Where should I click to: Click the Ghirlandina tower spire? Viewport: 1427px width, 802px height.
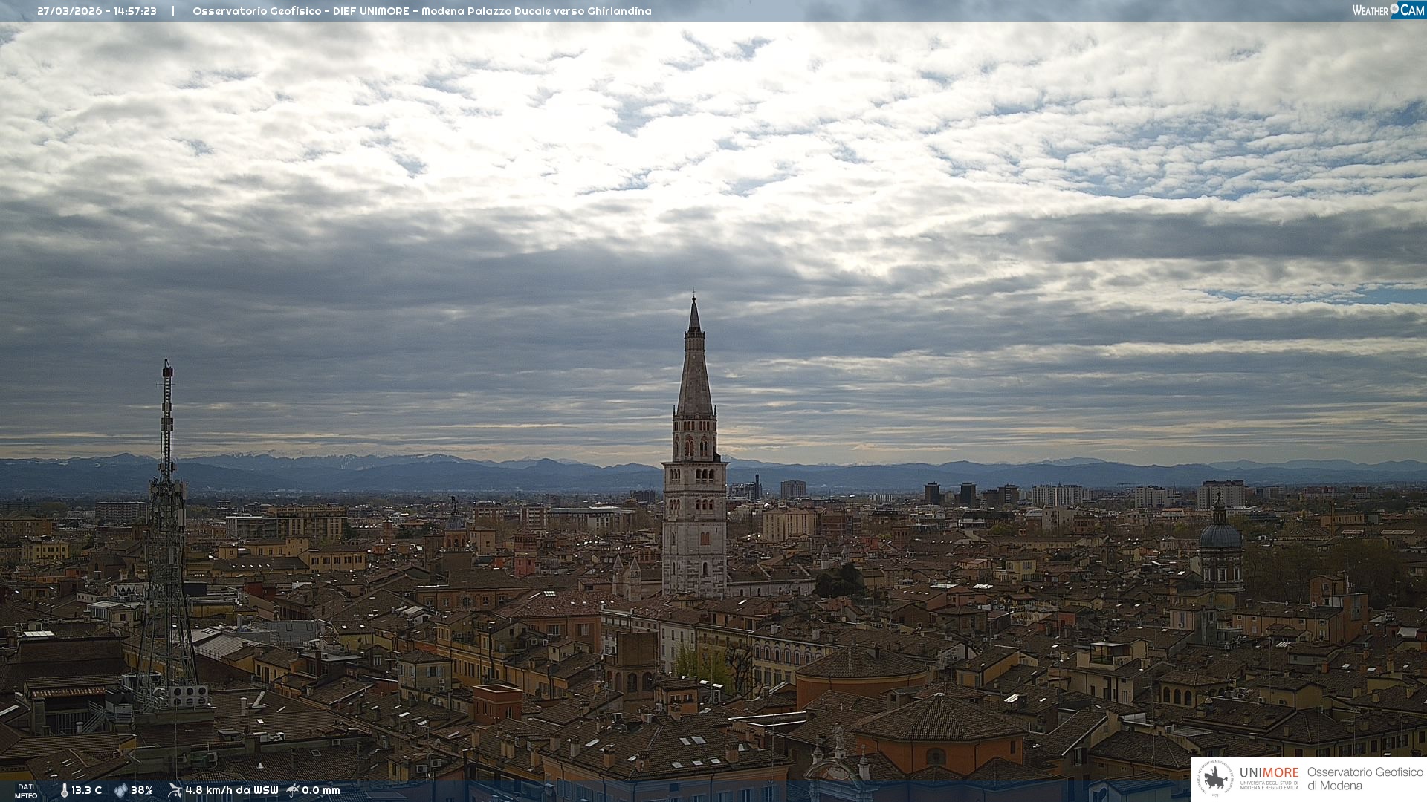(x=694, y=371)
